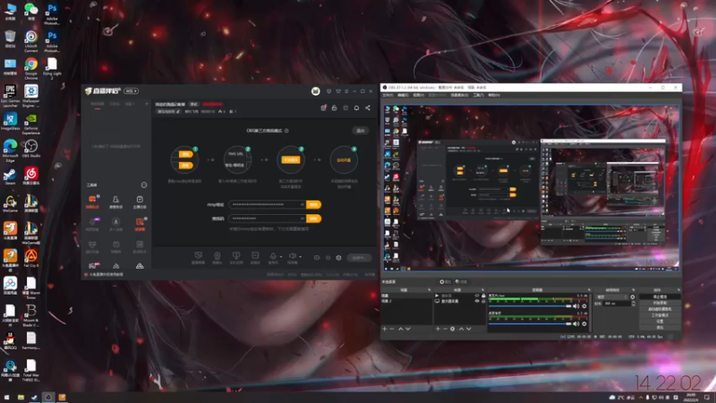Click Stop Streaming (停止推流) button in OBS
This screenshot has height=403, width=716.
point(660,297)
